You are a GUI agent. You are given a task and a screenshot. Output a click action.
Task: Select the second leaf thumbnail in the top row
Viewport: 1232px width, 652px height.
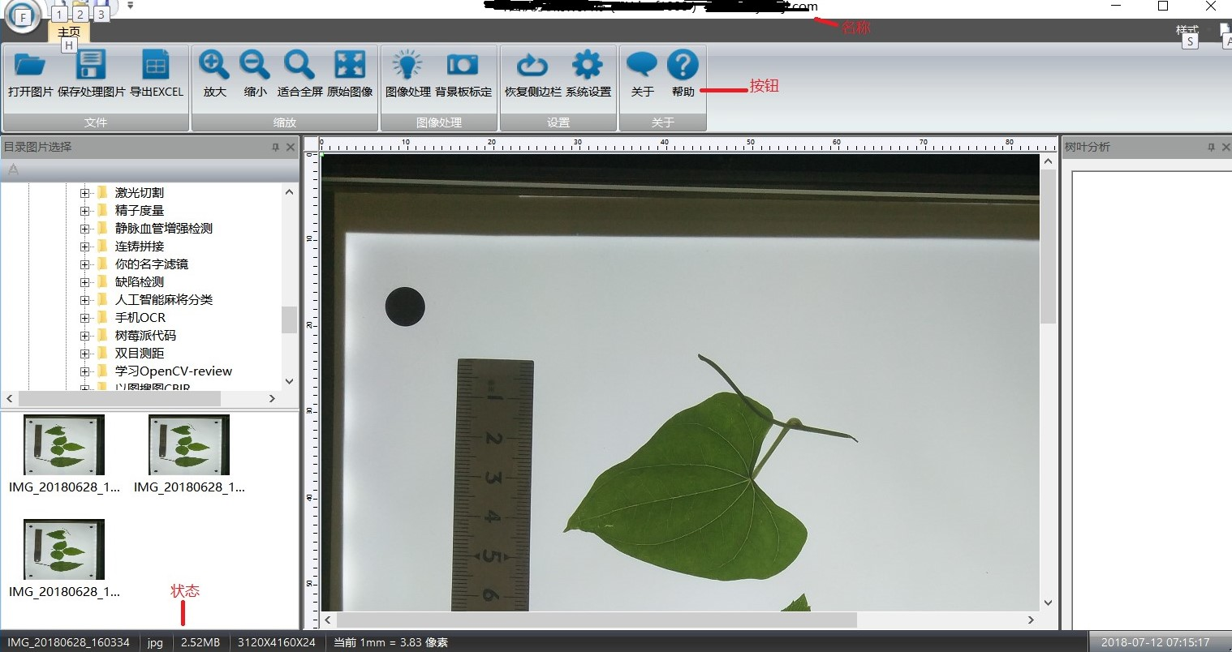(189, 445)
